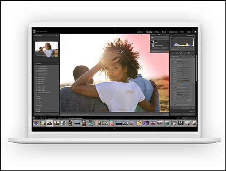Select the Masking tool icon

point(188,53)
